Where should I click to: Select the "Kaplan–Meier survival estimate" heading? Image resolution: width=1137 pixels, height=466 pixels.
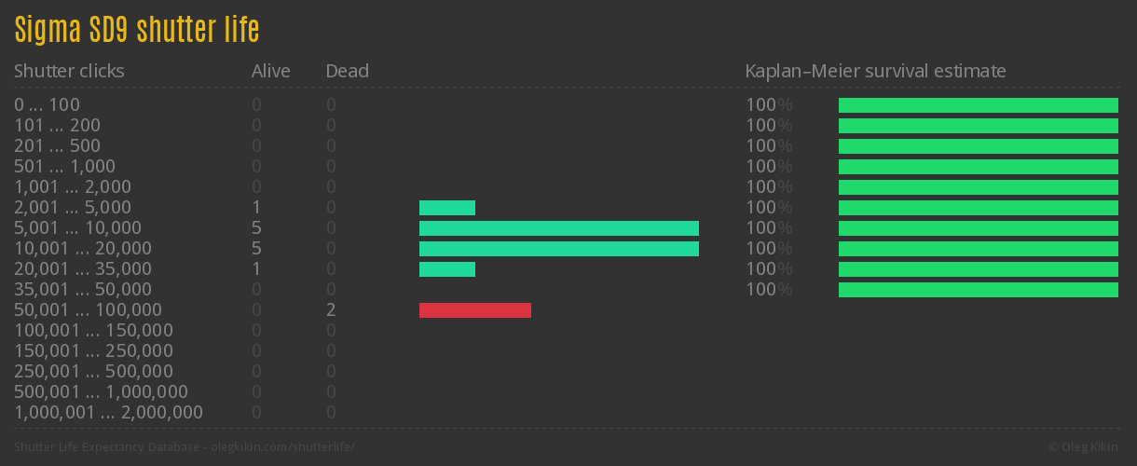click(x=875, y=71)
